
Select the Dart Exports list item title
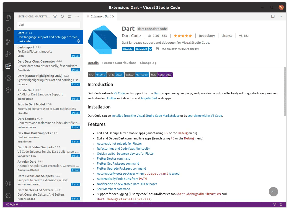pos(27,119)
